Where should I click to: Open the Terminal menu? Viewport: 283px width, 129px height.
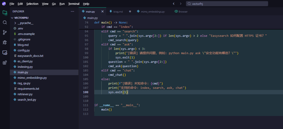(x=74, y=4)
